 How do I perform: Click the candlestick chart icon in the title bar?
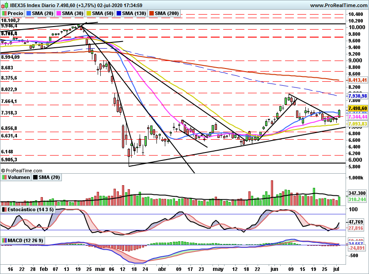point(5,4)
